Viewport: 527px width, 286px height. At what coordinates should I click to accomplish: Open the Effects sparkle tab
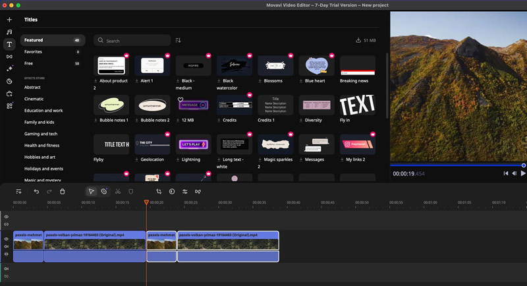tap(9, 69)
